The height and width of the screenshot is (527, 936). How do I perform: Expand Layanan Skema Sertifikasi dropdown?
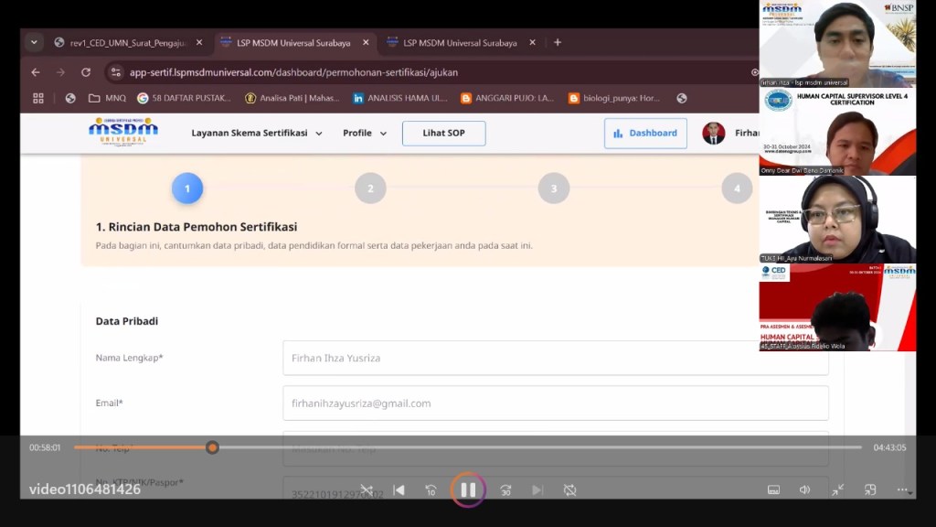click(x=257, y=133)
